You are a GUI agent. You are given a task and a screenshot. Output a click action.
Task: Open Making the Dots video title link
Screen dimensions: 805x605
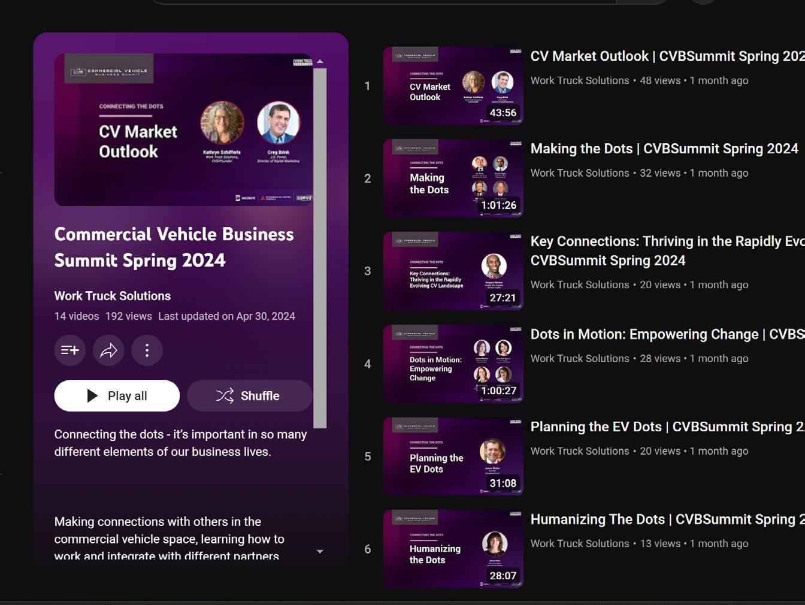[664, 149]
